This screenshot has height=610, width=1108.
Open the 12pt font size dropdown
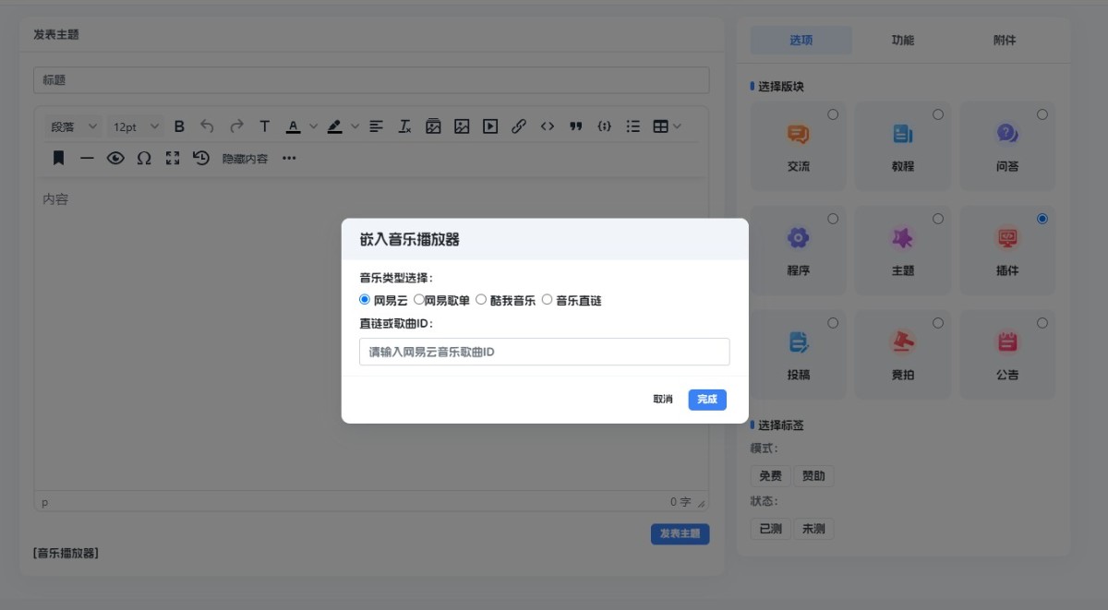(x=136, y=126)
